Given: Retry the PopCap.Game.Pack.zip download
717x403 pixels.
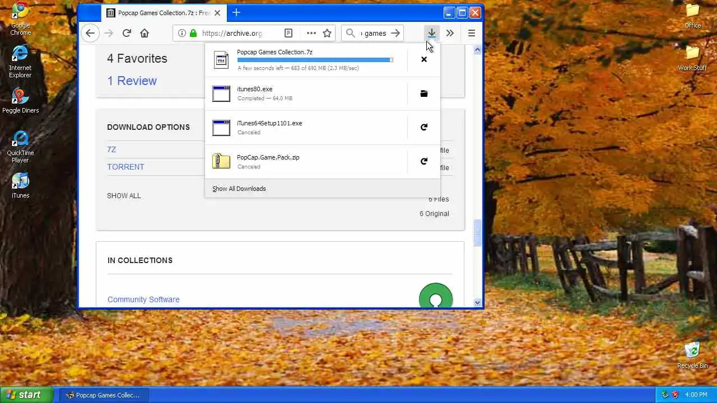Looking at the screenshot, I should point(424,161).
